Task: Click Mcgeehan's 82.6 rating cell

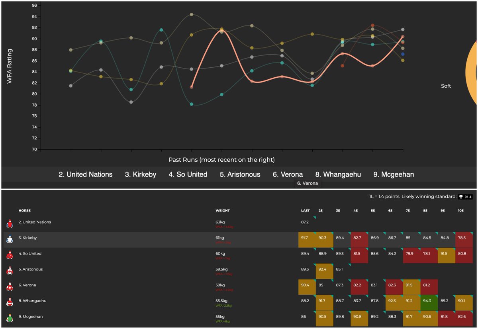Action: coord(464,319)
